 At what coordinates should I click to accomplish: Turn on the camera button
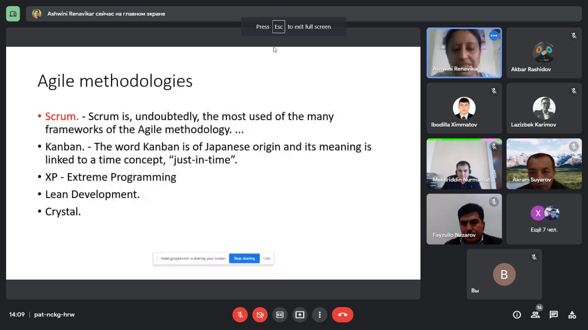(x=260, y=315)
